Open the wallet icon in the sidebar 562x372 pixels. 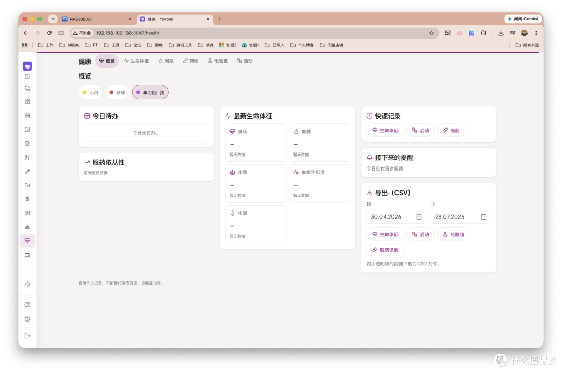coord(27,255)
